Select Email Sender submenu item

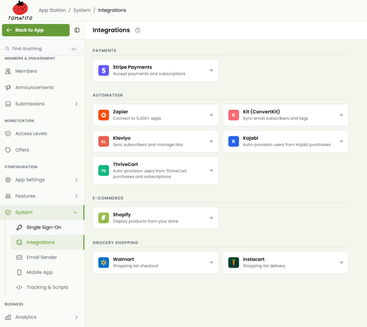[47, 257]
